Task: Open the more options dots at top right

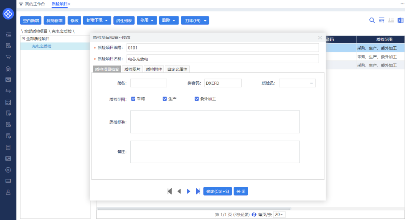Action: coord(402,4)
